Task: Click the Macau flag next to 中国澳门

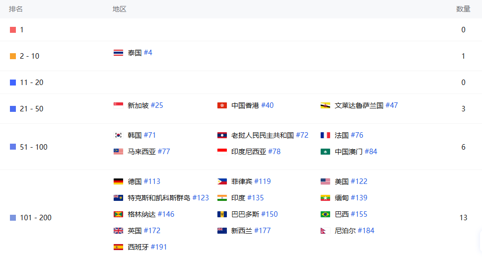Action: 325,152
